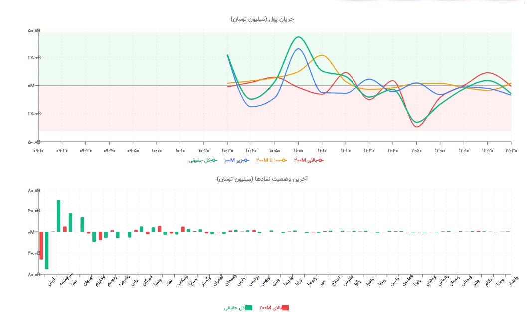Toggle the orange 100 تا 200M legend
Viewport: 530px width, 314px height.
pos(271,160)
